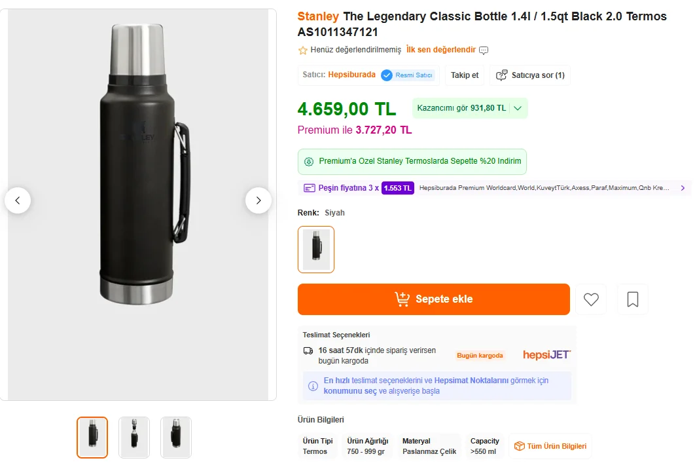The height and width of the screenshot is (469, 695).
Task: Add product to favorites with heart icon
Action: (x=591, y=299)
